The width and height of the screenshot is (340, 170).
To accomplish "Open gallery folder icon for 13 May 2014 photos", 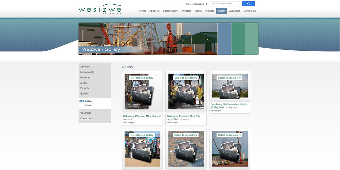I will [230, 91].
